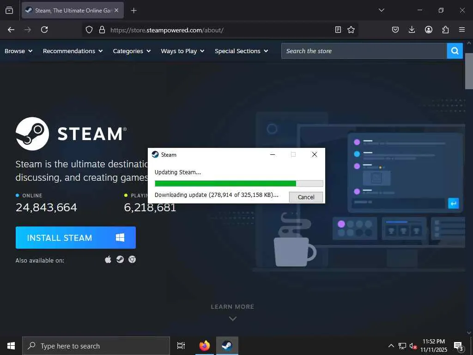This screenshot has height=355, width=473.
Task: Click the INSTALL STEAM button
Action: pyautogui.click(x=75, y=238)
